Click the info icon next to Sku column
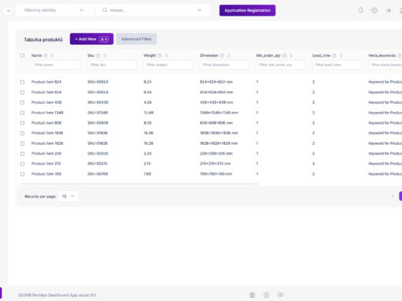The width and height of the screenshot is (402, 301). tap(98, 55)
